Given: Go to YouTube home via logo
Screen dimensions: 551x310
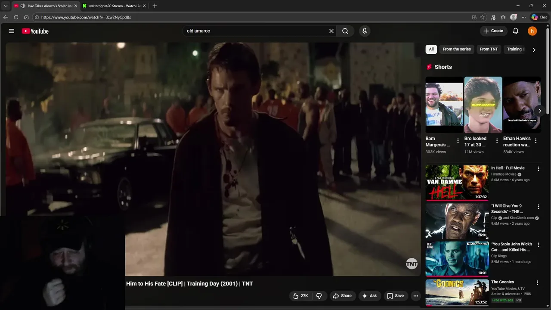Looking at the screenshot, I should [35, 31].
